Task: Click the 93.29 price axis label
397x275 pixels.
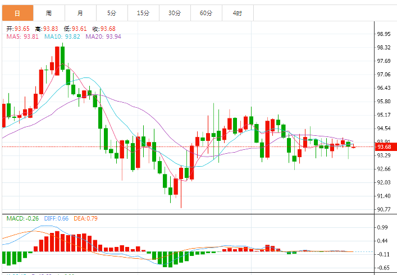Action: 384,155
